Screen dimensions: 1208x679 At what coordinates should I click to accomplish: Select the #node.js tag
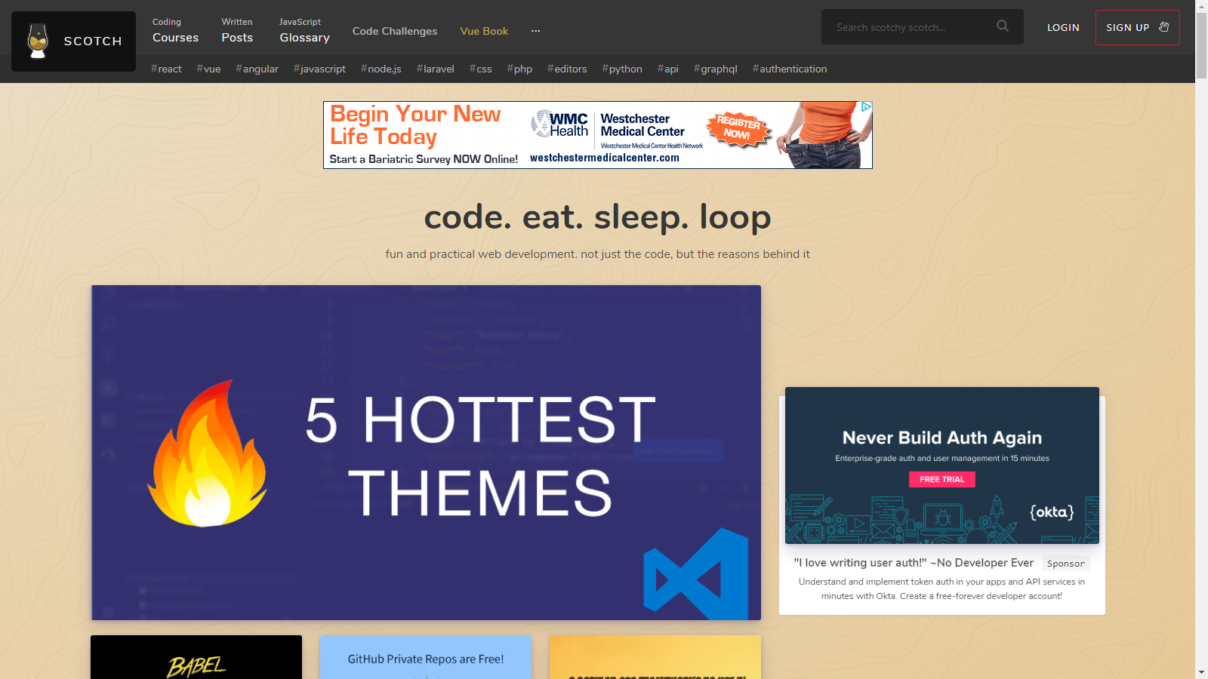(x=381, y=69)
